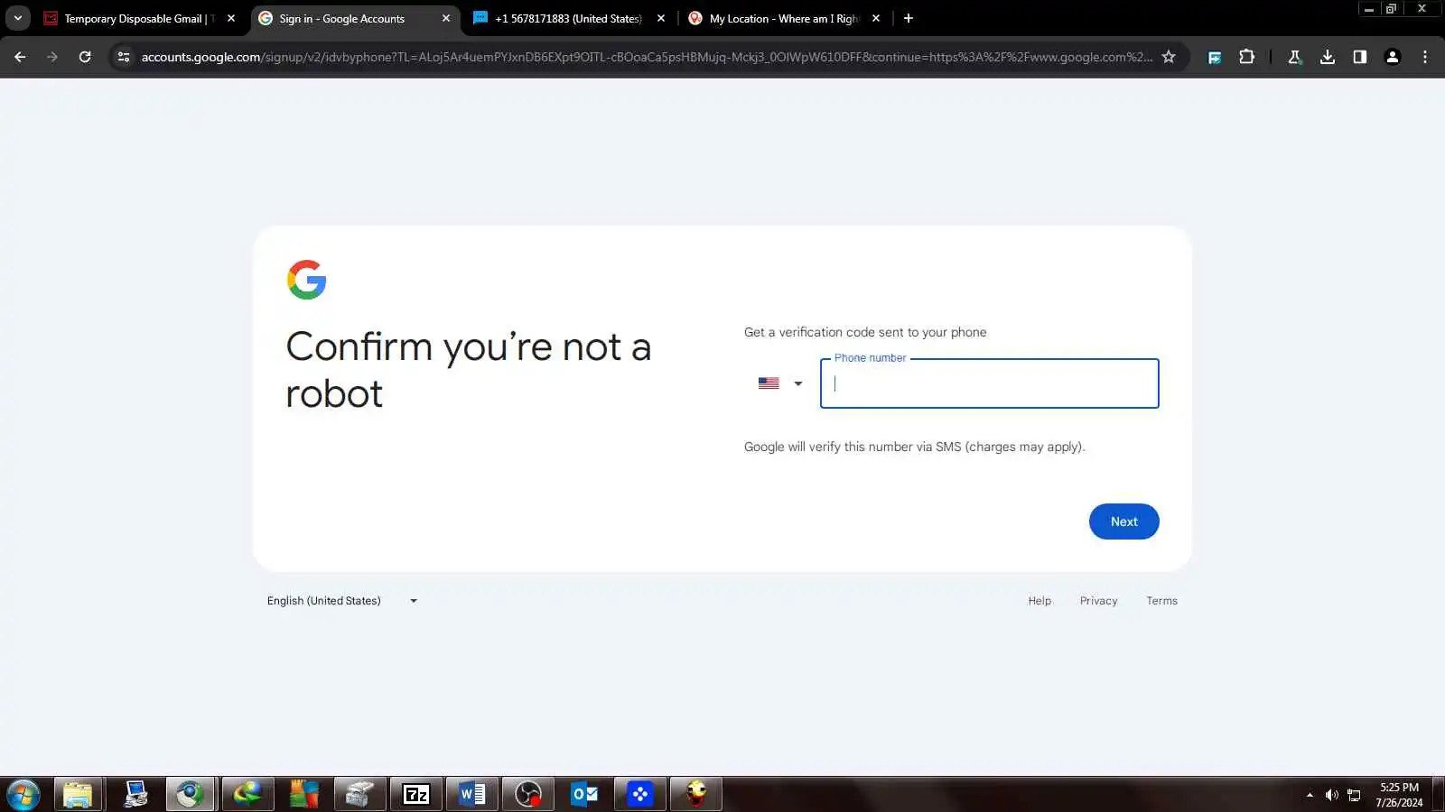Open OBS Studio from taskbar

527,795
